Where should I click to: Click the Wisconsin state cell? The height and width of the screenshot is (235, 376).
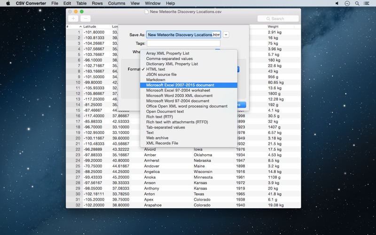click(x=203, y=172)
